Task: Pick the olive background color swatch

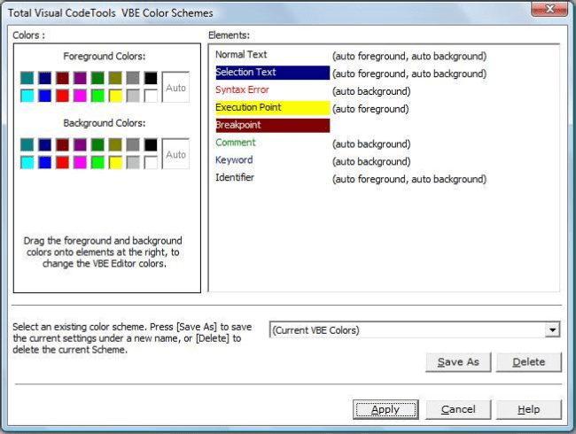Action: [115, 145]
